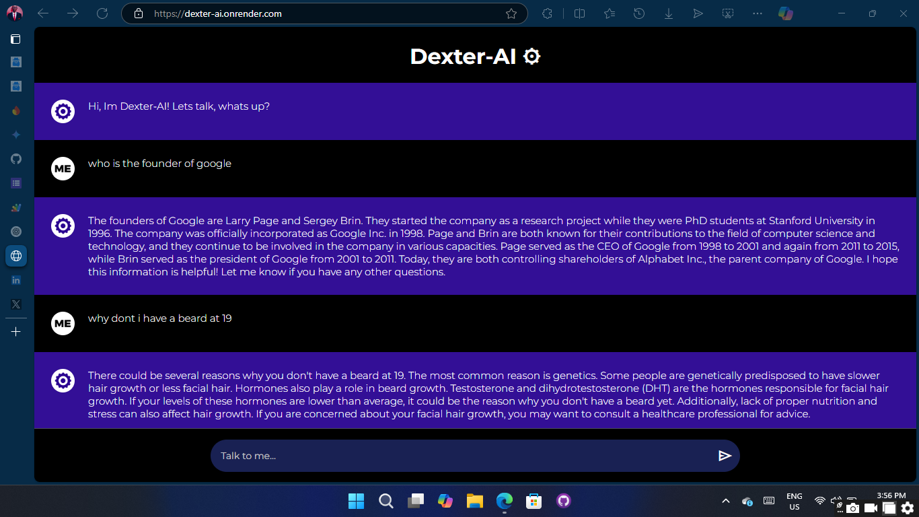Reload the page with the refresh button
Image resolution: width=919 pixels, height=517 pixels.
tap(102, 13)
